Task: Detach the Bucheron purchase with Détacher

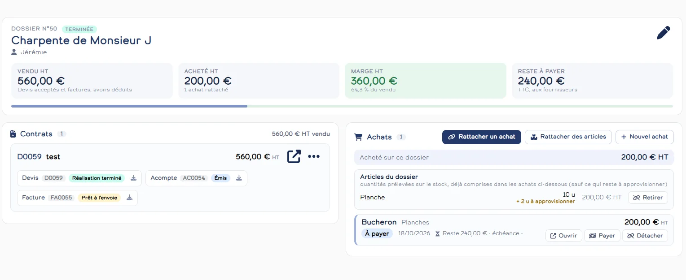Action: tap(645, 236)
